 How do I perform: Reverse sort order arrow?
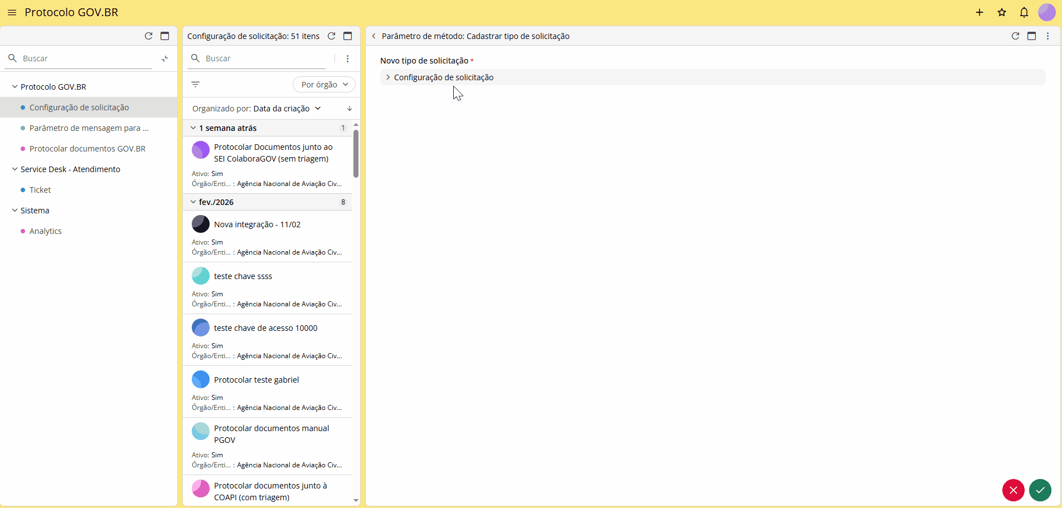[x=350, y=109]
